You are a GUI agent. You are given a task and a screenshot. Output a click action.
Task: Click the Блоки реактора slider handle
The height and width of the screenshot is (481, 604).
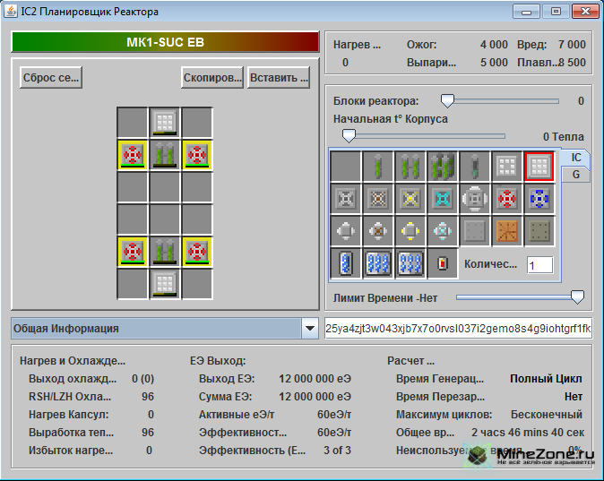click(446, 101)
